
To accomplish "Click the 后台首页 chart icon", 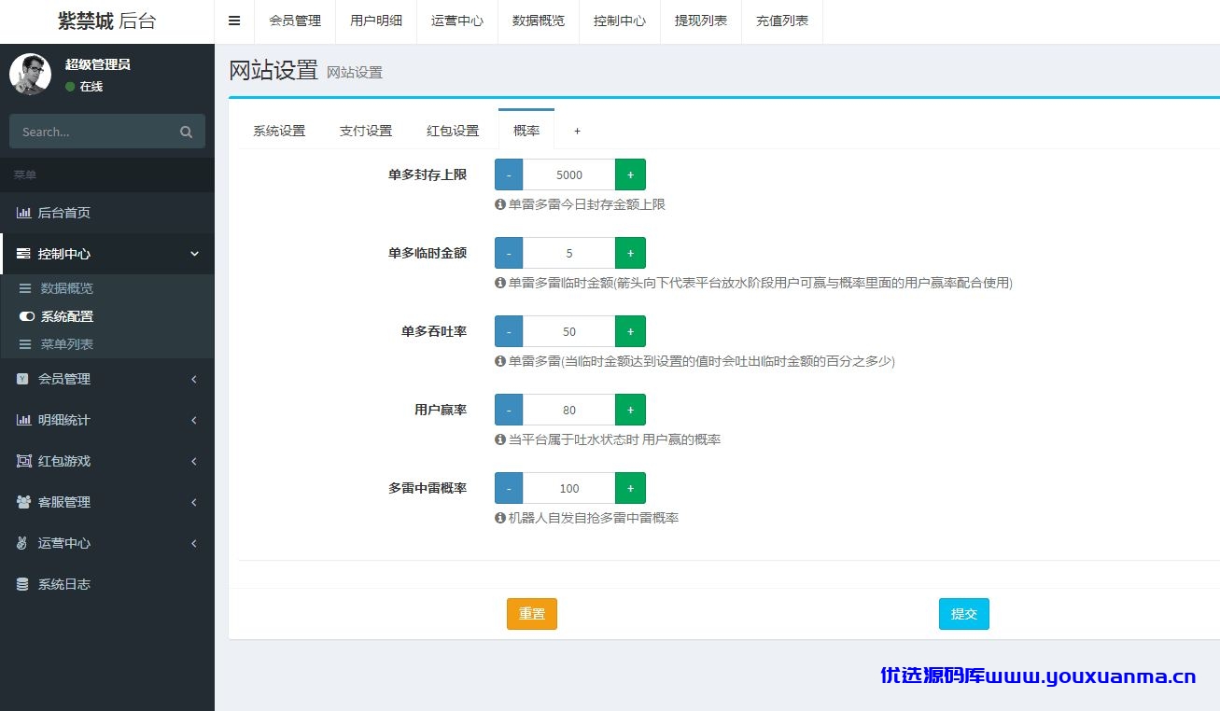I will [x=23, y=213].
